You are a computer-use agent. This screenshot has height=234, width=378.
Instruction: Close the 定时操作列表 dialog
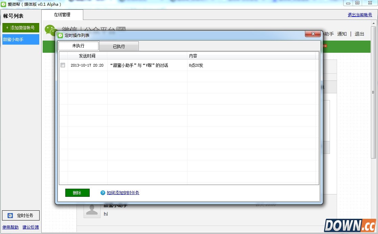[x=312, y=34]
